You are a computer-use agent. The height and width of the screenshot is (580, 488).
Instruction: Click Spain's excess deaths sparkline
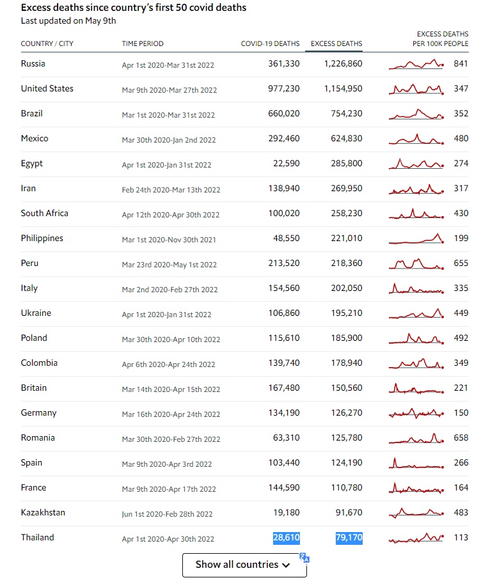[416, 463]
